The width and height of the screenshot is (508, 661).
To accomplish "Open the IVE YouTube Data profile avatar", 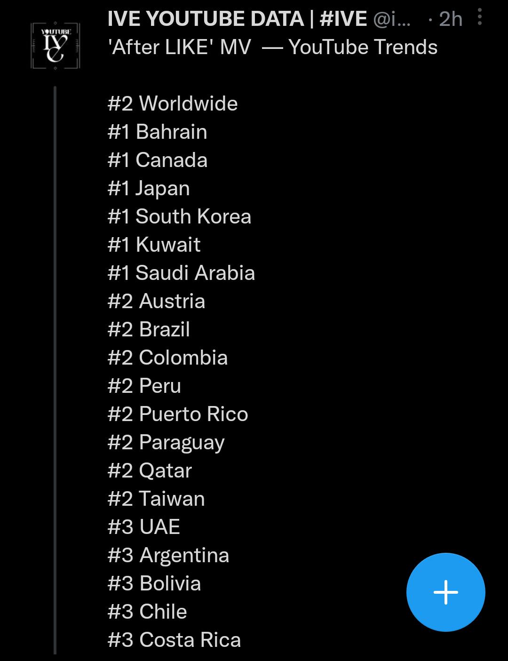I will point(56,45).
